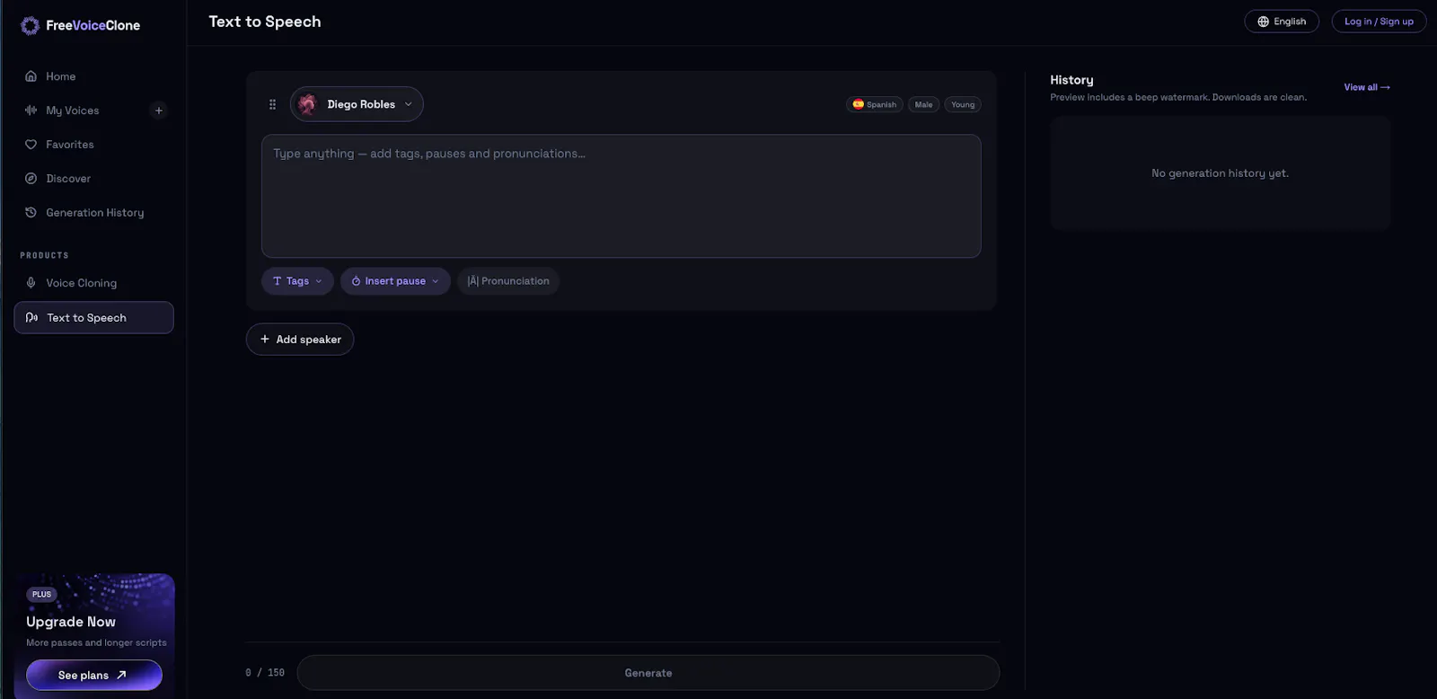
Task: Click the Generation History clock icon
Action: (x=31, y=213)
